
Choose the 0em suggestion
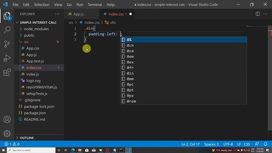point(184,57)
